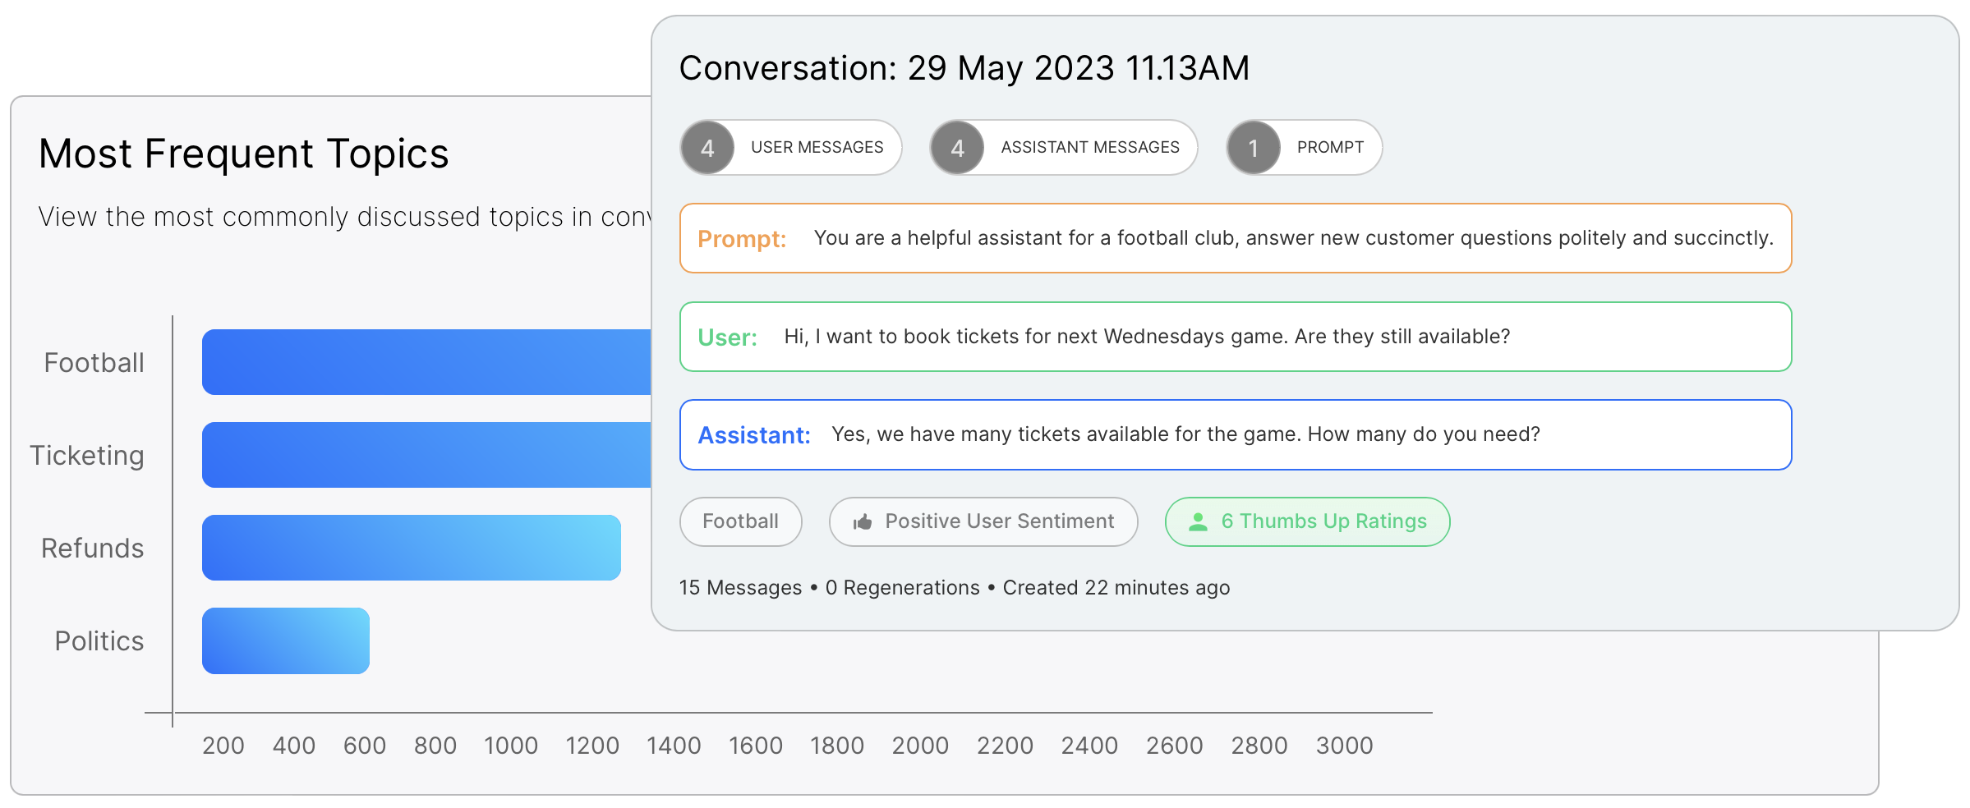
Task: Click the gray 4 badge for Assistant Messages
Action: (x=957, y=148)
